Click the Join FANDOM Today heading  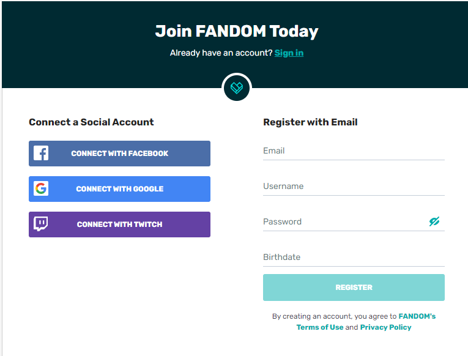tap(237, 31)
